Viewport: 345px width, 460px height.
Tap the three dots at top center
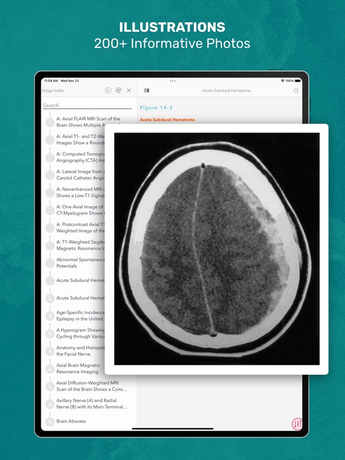pos(172,81)
